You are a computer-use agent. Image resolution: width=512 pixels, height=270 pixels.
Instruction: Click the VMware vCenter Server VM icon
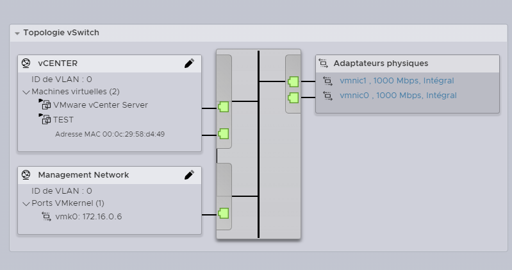click(x=45, y=105)
